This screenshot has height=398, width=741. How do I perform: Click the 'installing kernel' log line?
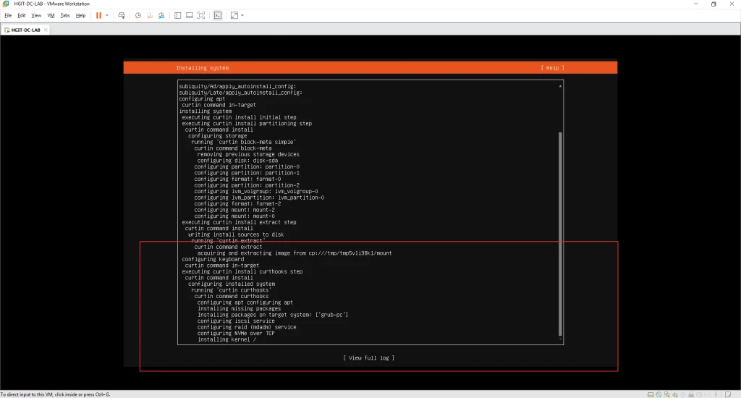(x=226, y=339)
